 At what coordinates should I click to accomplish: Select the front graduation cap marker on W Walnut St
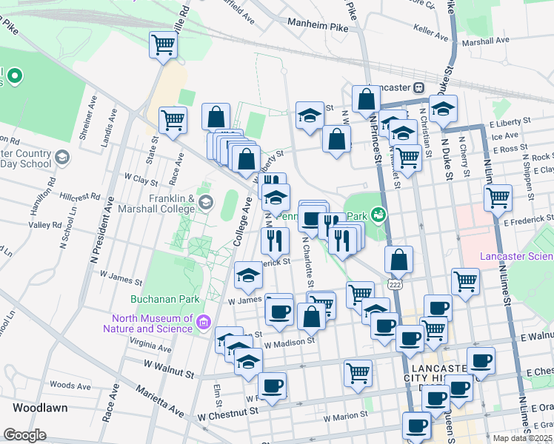point(248,362)
